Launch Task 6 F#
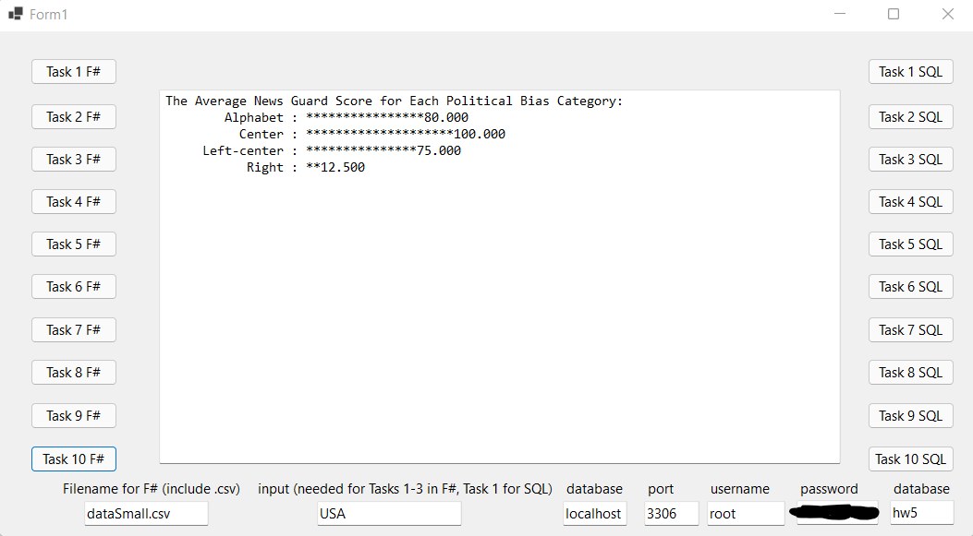 click(x=73, y=286)
